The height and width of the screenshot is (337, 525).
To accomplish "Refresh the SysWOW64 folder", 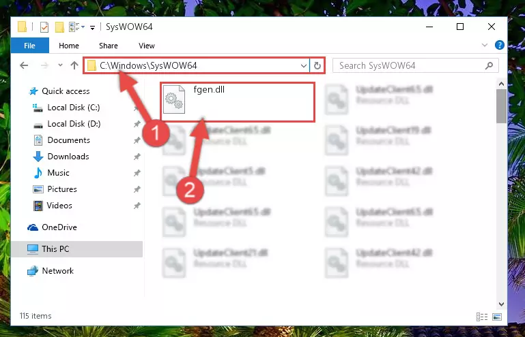I will coord(317,66).
